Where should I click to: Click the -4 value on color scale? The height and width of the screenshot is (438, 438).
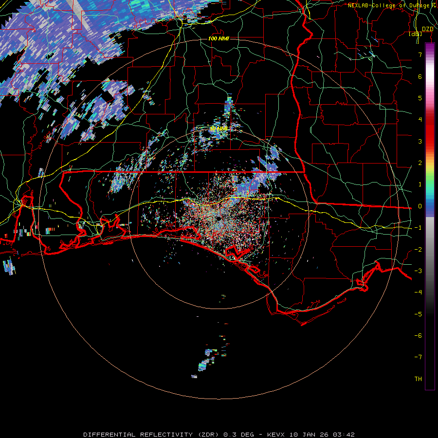(418, 292)
